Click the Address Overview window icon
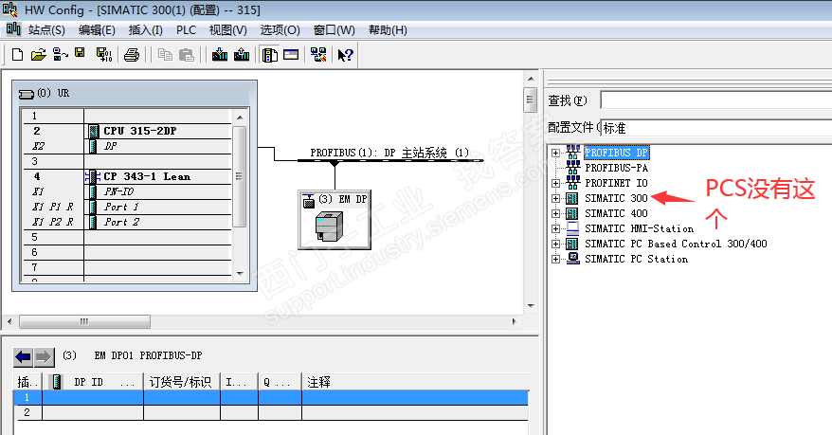 click(x=291, y=55)
